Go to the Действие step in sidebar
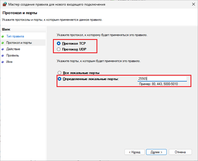This screenshot has width=198, height=161. (13, 49)
